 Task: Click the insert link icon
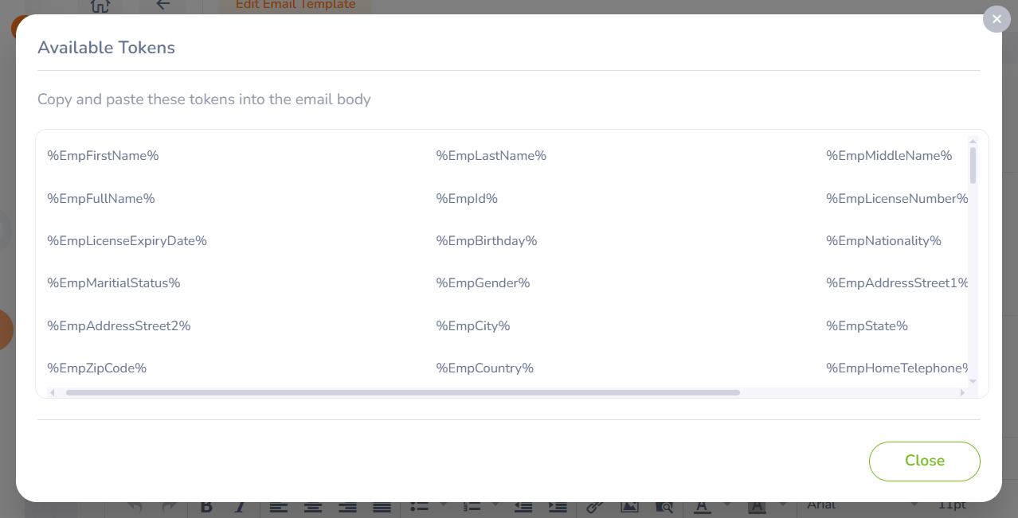click(594, 507)
